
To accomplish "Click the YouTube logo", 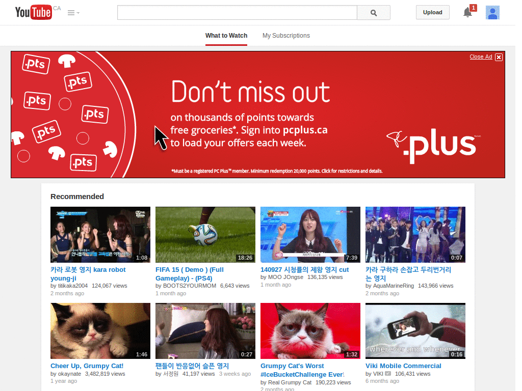I will coord(33,12).
